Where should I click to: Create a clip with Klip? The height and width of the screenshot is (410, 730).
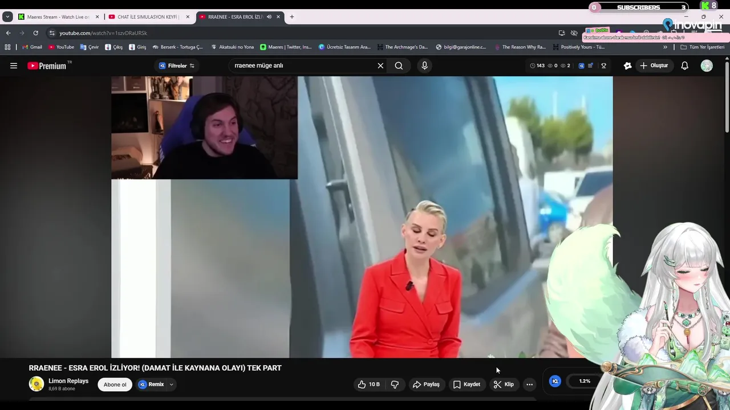pyautogui.click(x=504, y=384)
